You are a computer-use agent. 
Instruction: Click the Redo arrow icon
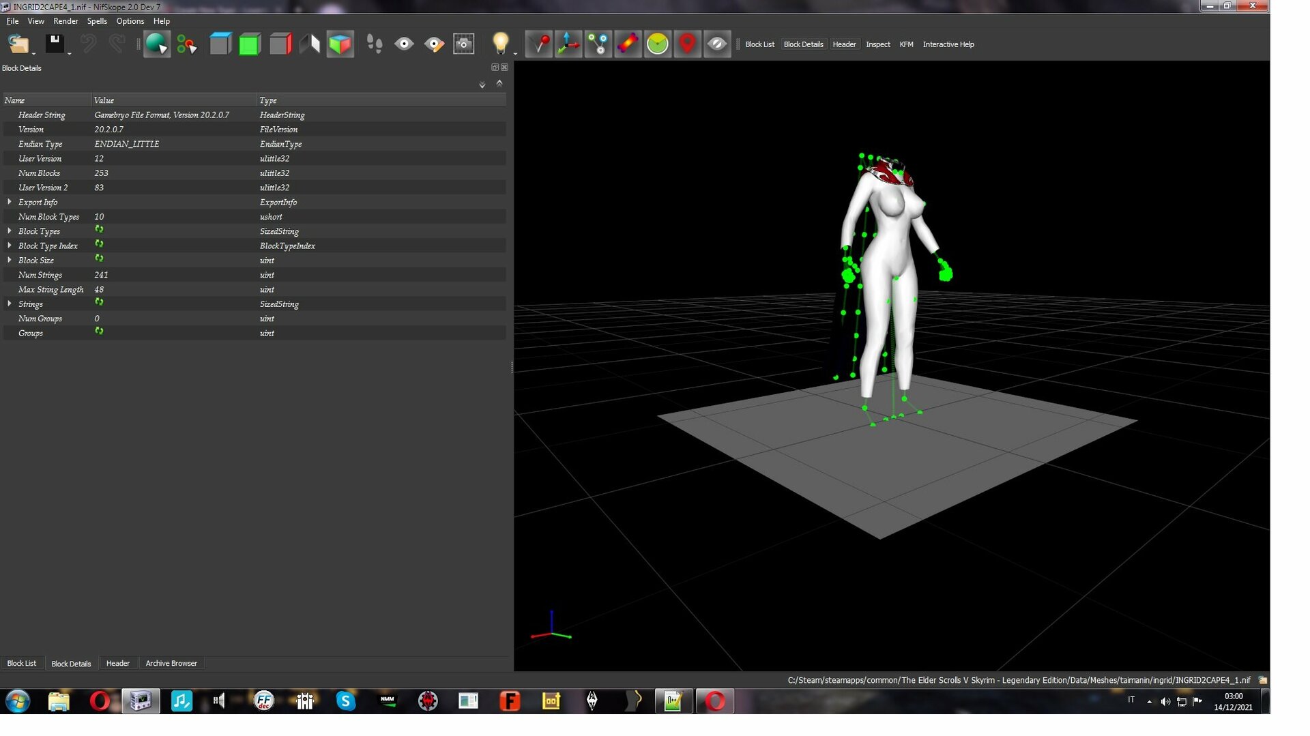pos(117,44)
